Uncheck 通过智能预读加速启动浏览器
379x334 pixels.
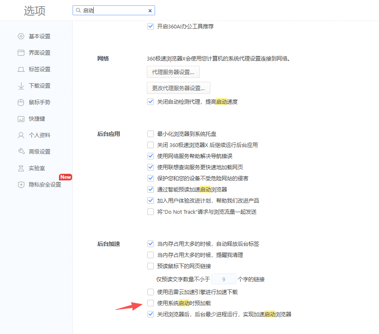click(151, 189)
